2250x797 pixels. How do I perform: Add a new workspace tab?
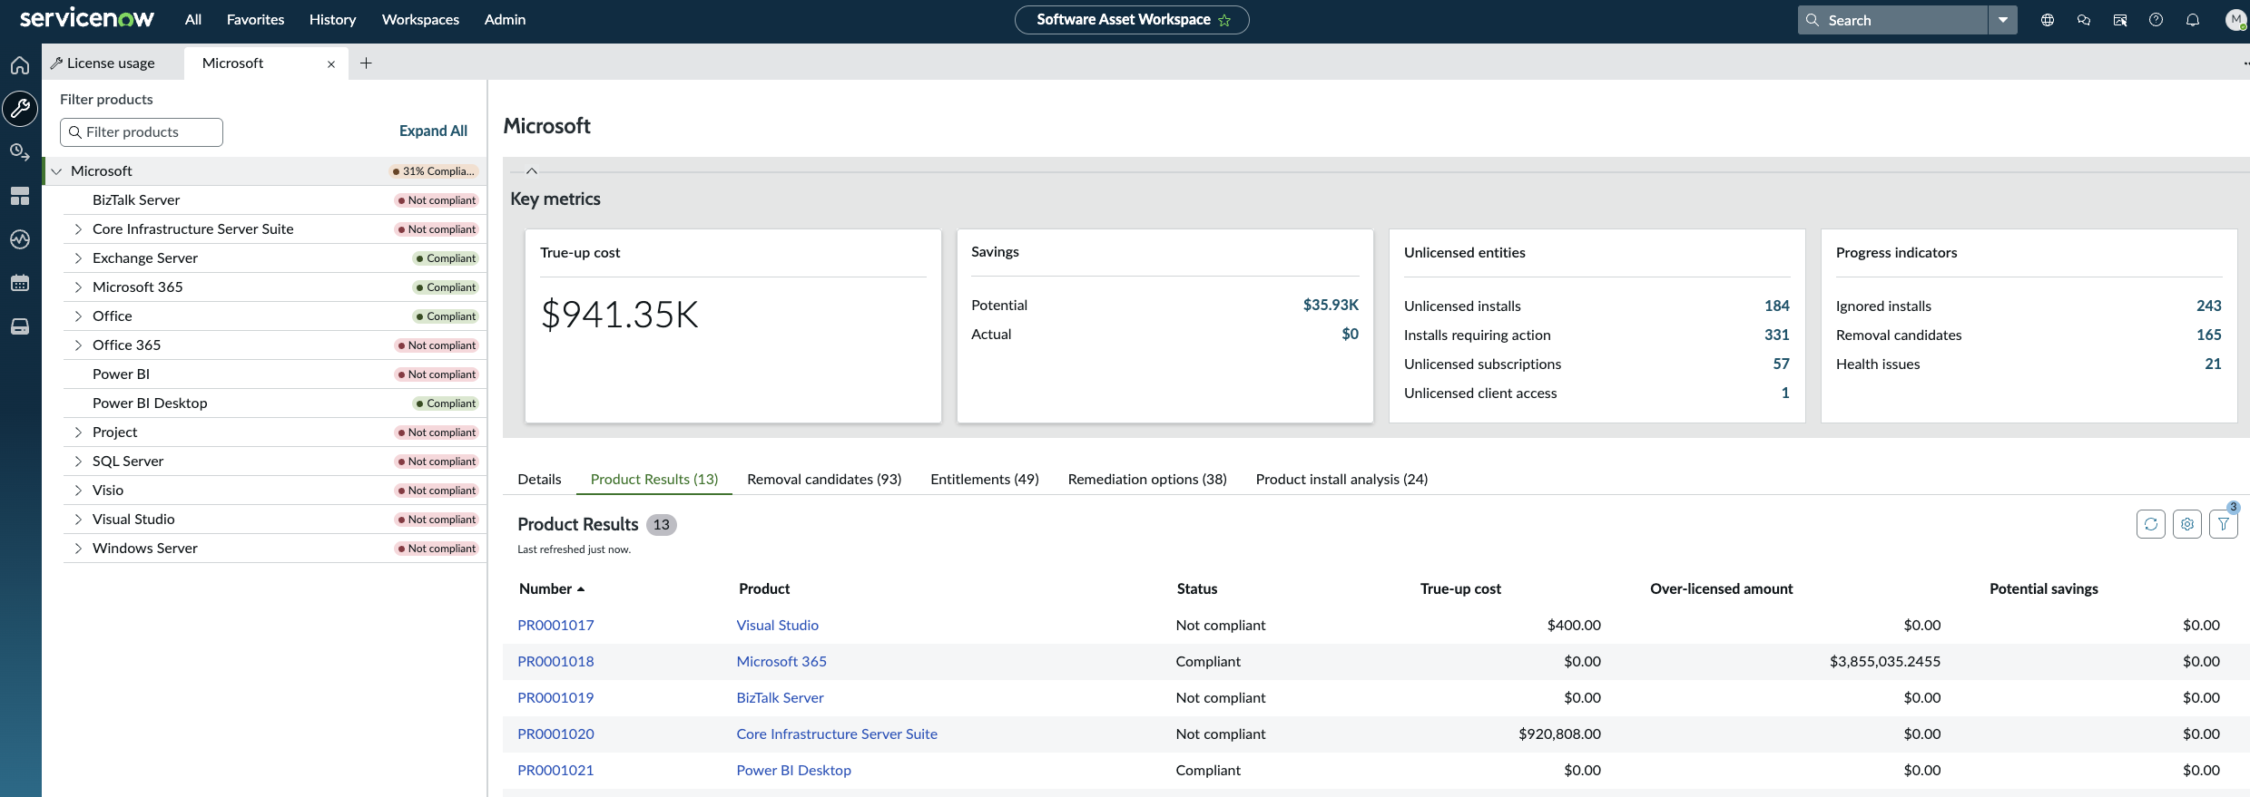pos(366,63)
